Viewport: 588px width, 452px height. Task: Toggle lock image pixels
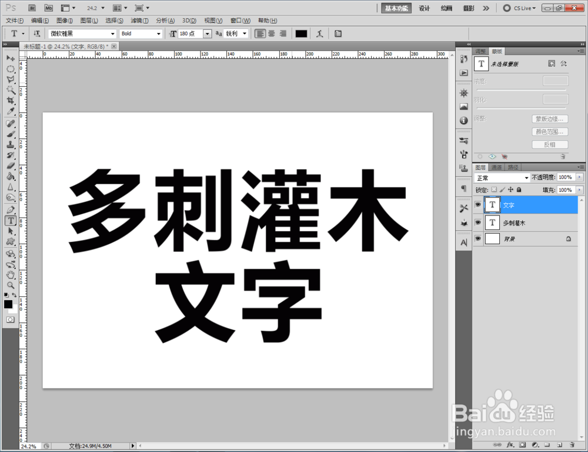503,190
